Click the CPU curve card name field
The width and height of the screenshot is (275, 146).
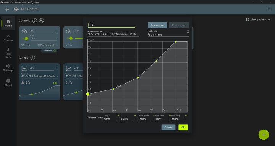pyautogui.click(x=42, y=68)
